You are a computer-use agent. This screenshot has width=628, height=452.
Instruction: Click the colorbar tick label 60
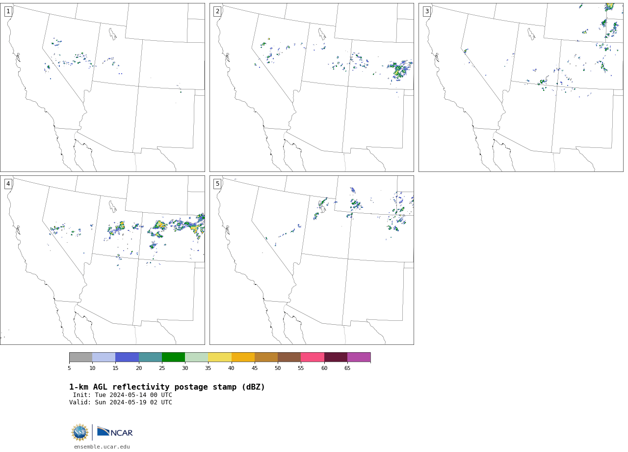tap(324, 368)
